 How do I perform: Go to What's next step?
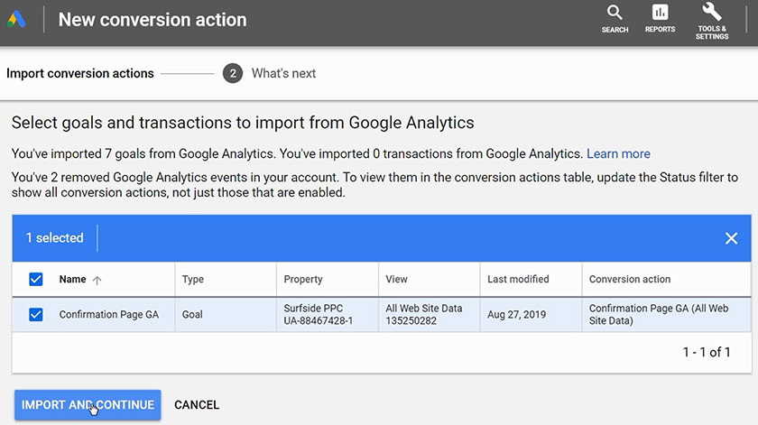tap(283, 74)
